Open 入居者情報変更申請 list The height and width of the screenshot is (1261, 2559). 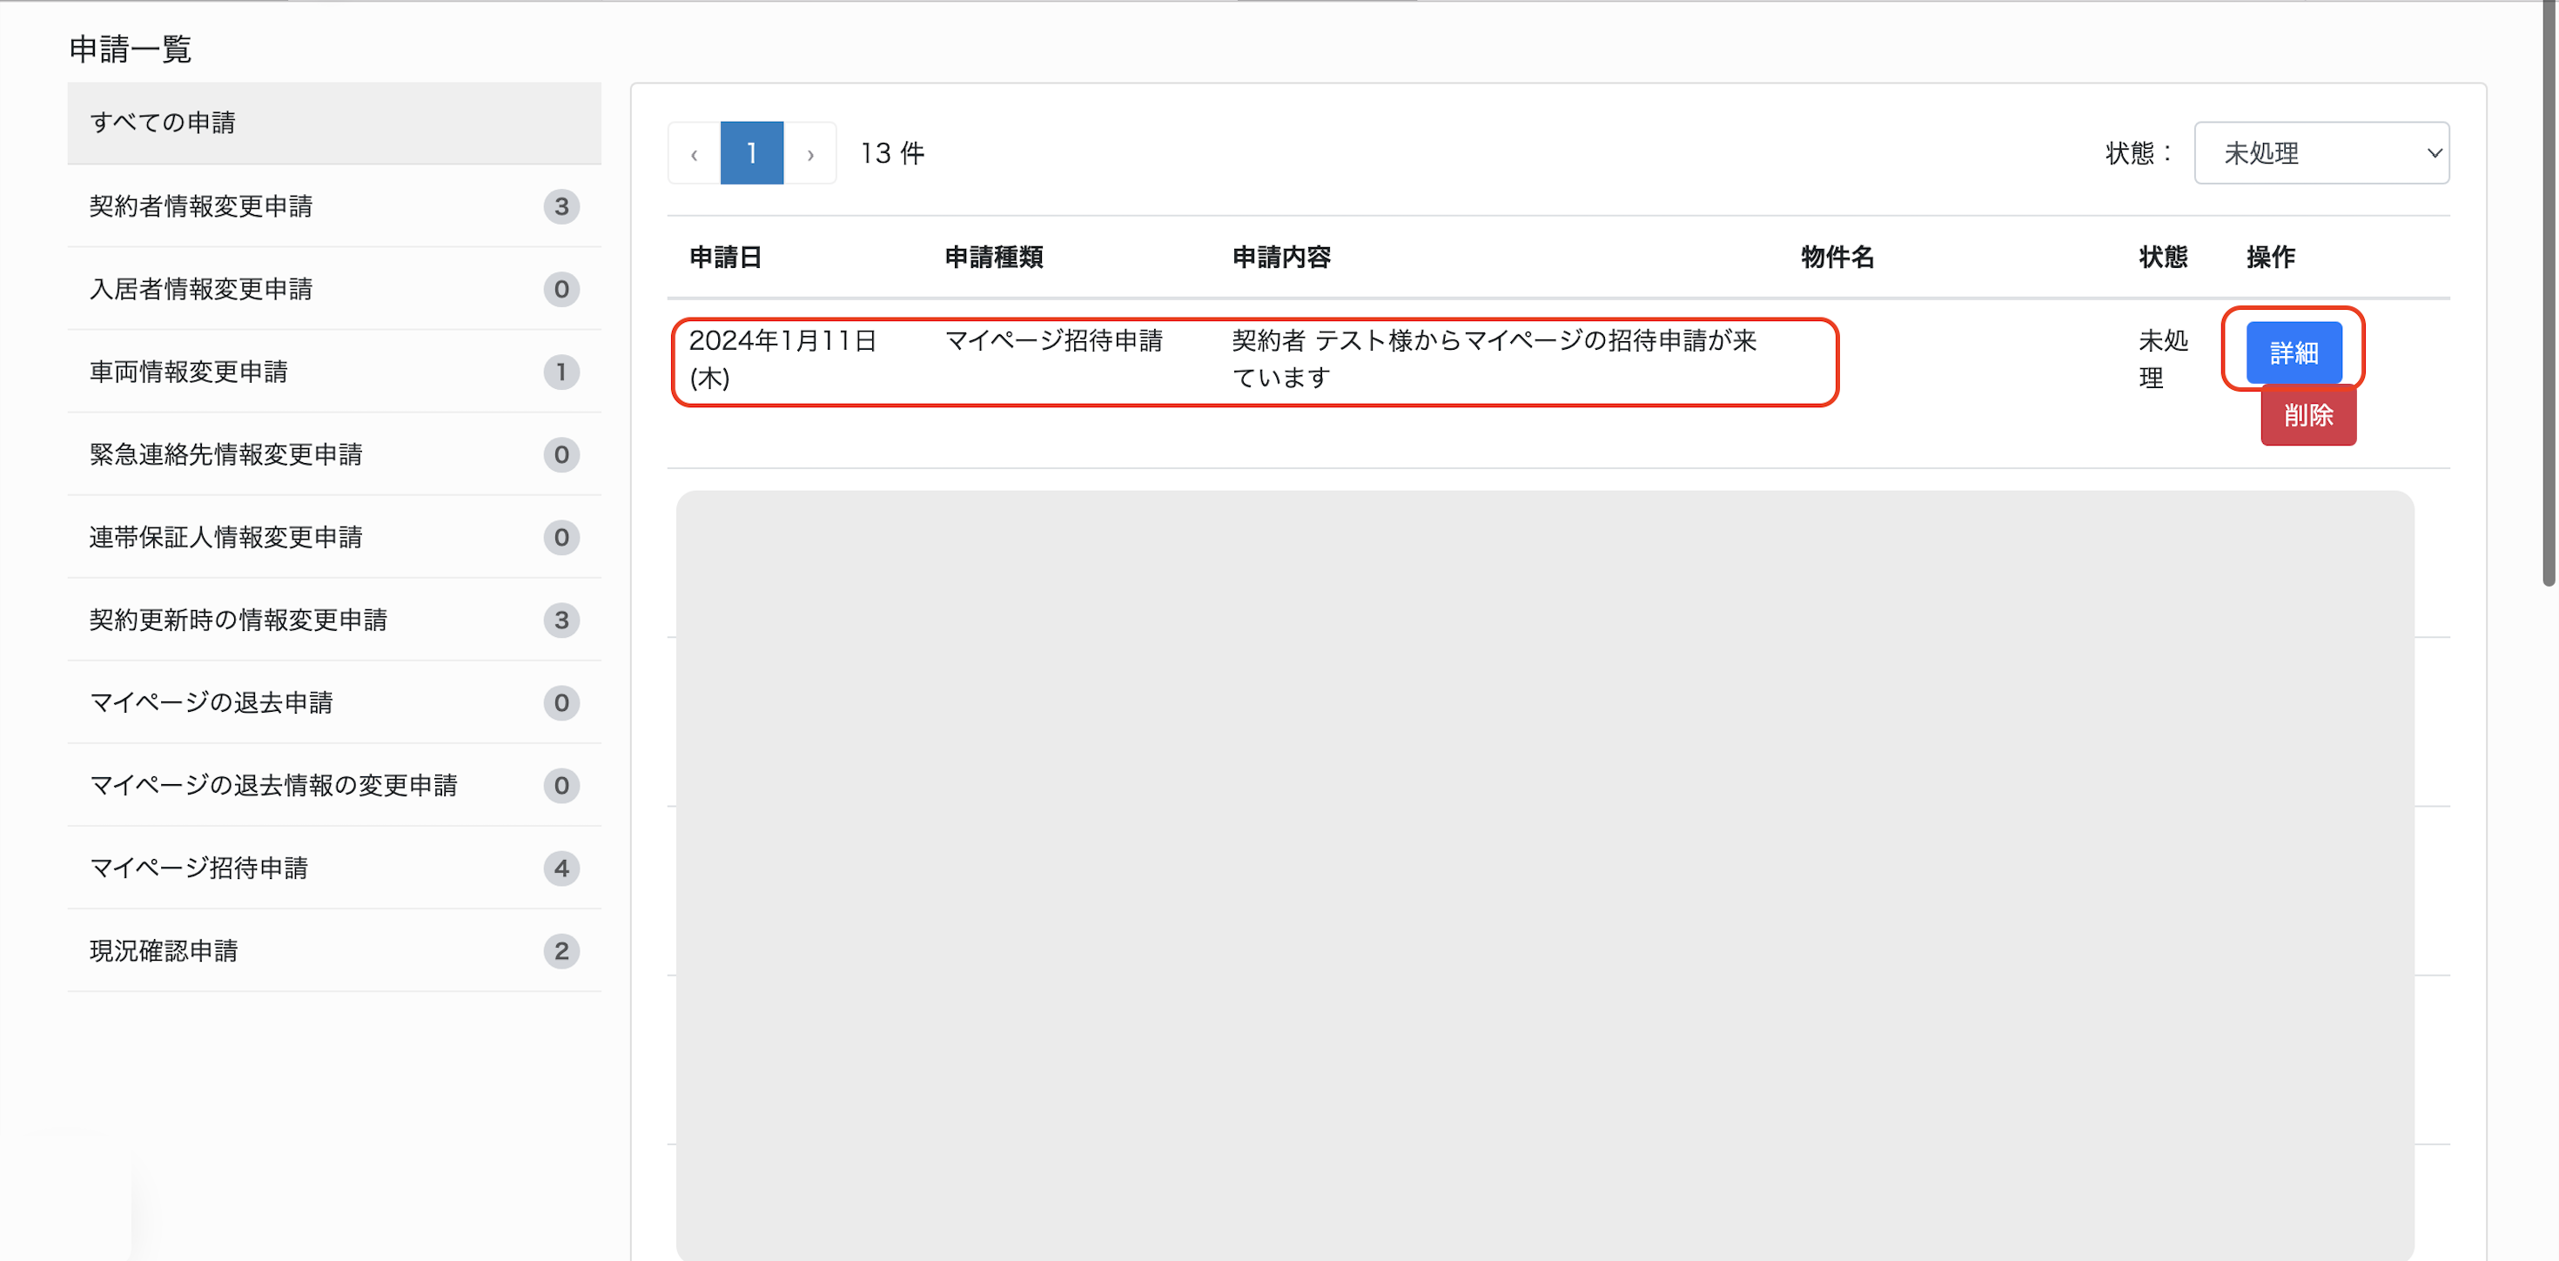pyautogui.click(x=333, y=289)
